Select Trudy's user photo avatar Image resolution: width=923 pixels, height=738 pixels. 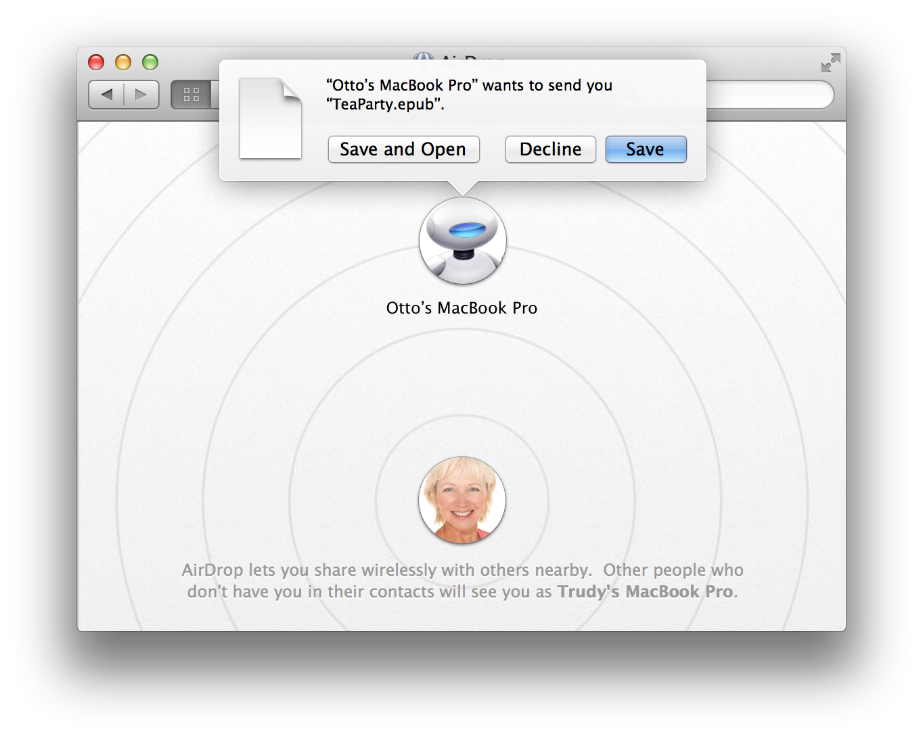coord(462,500)
